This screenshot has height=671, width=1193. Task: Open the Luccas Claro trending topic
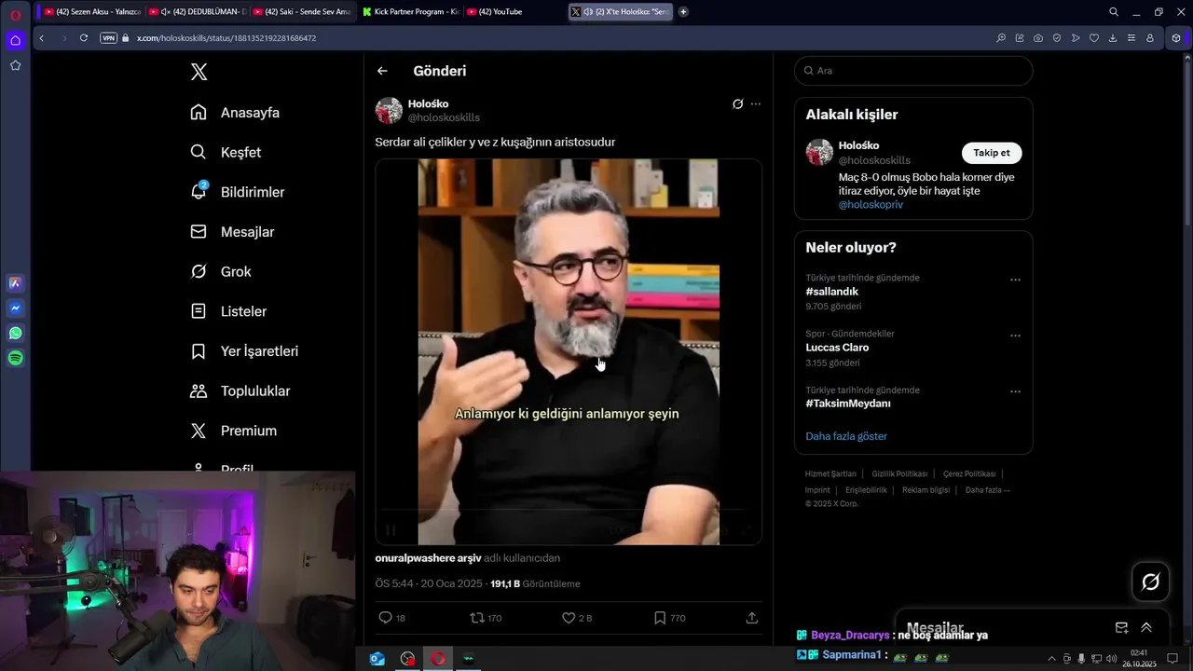(837, 348)
